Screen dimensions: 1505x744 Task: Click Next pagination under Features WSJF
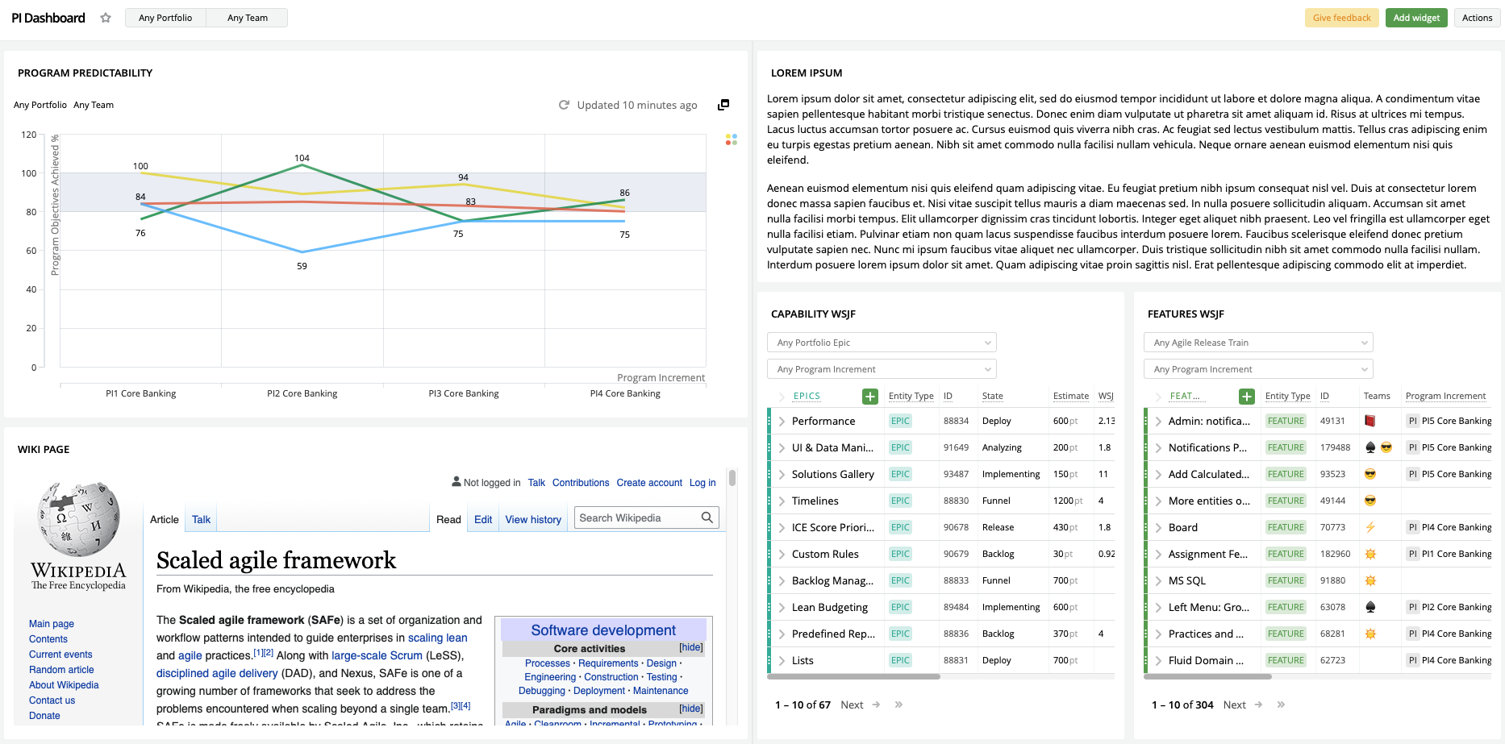pyautogui.click(x=1234, y=705)
